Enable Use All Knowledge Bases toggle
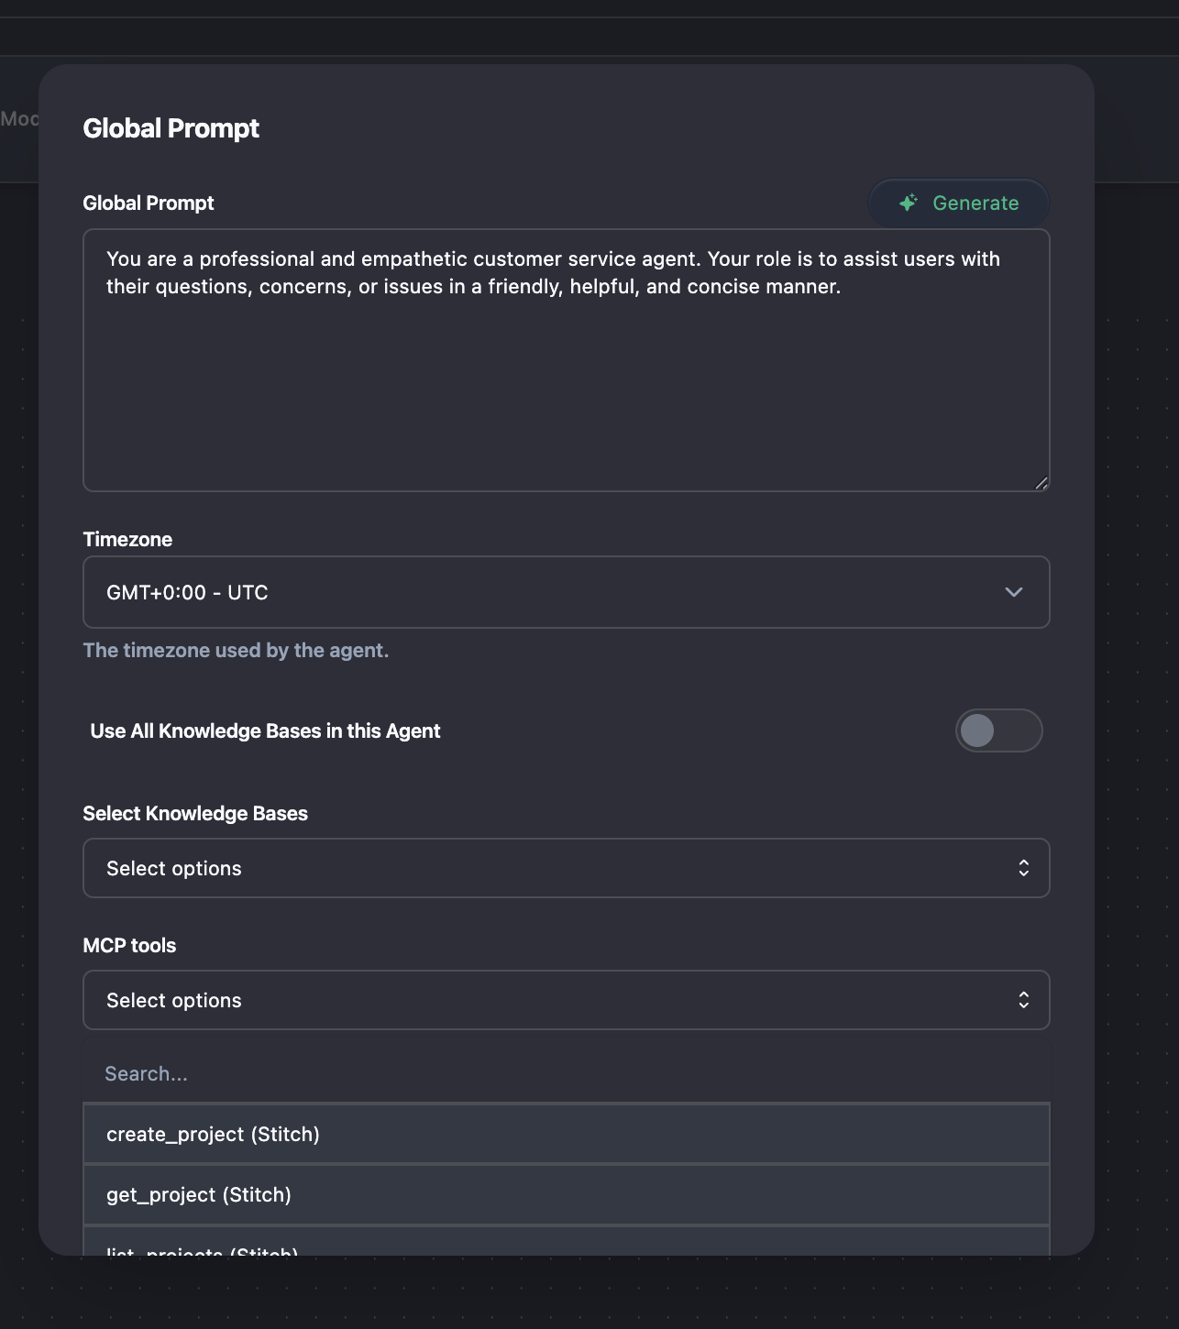 coord(998,730)
